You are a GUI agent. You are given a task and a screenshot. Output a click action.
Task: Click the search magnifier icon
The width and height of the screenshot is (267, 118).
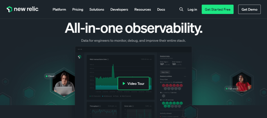(181, 9)
